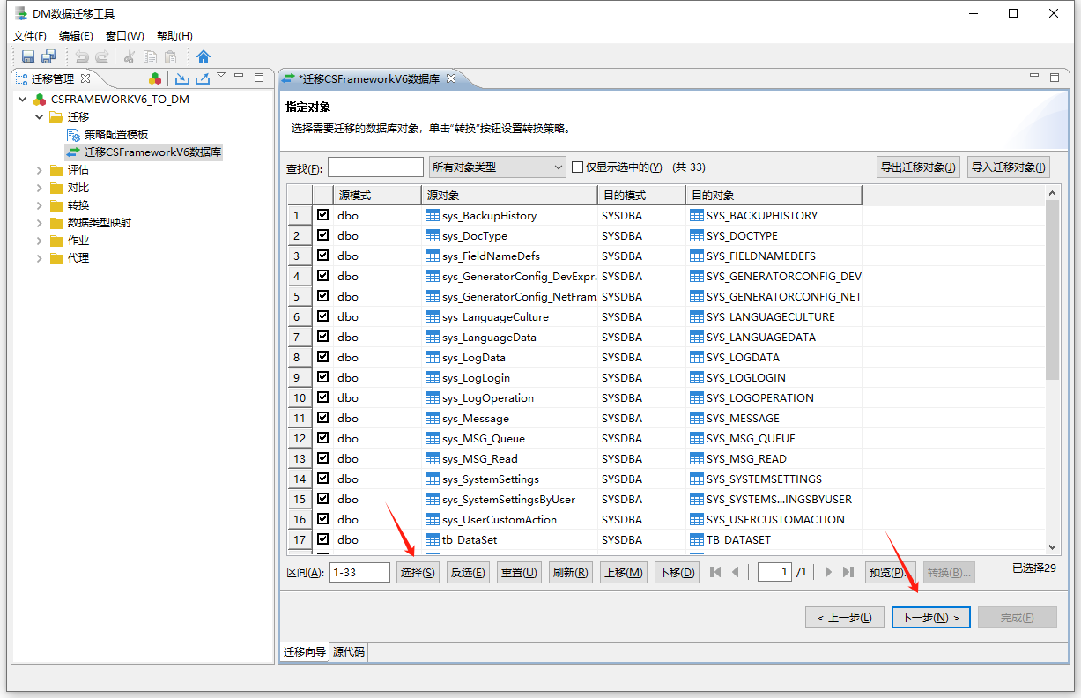Toggle the 仅显示选中的 checkbox
Screen dimensions: 1081x698
pyautogui.click(x=578, y=167)
